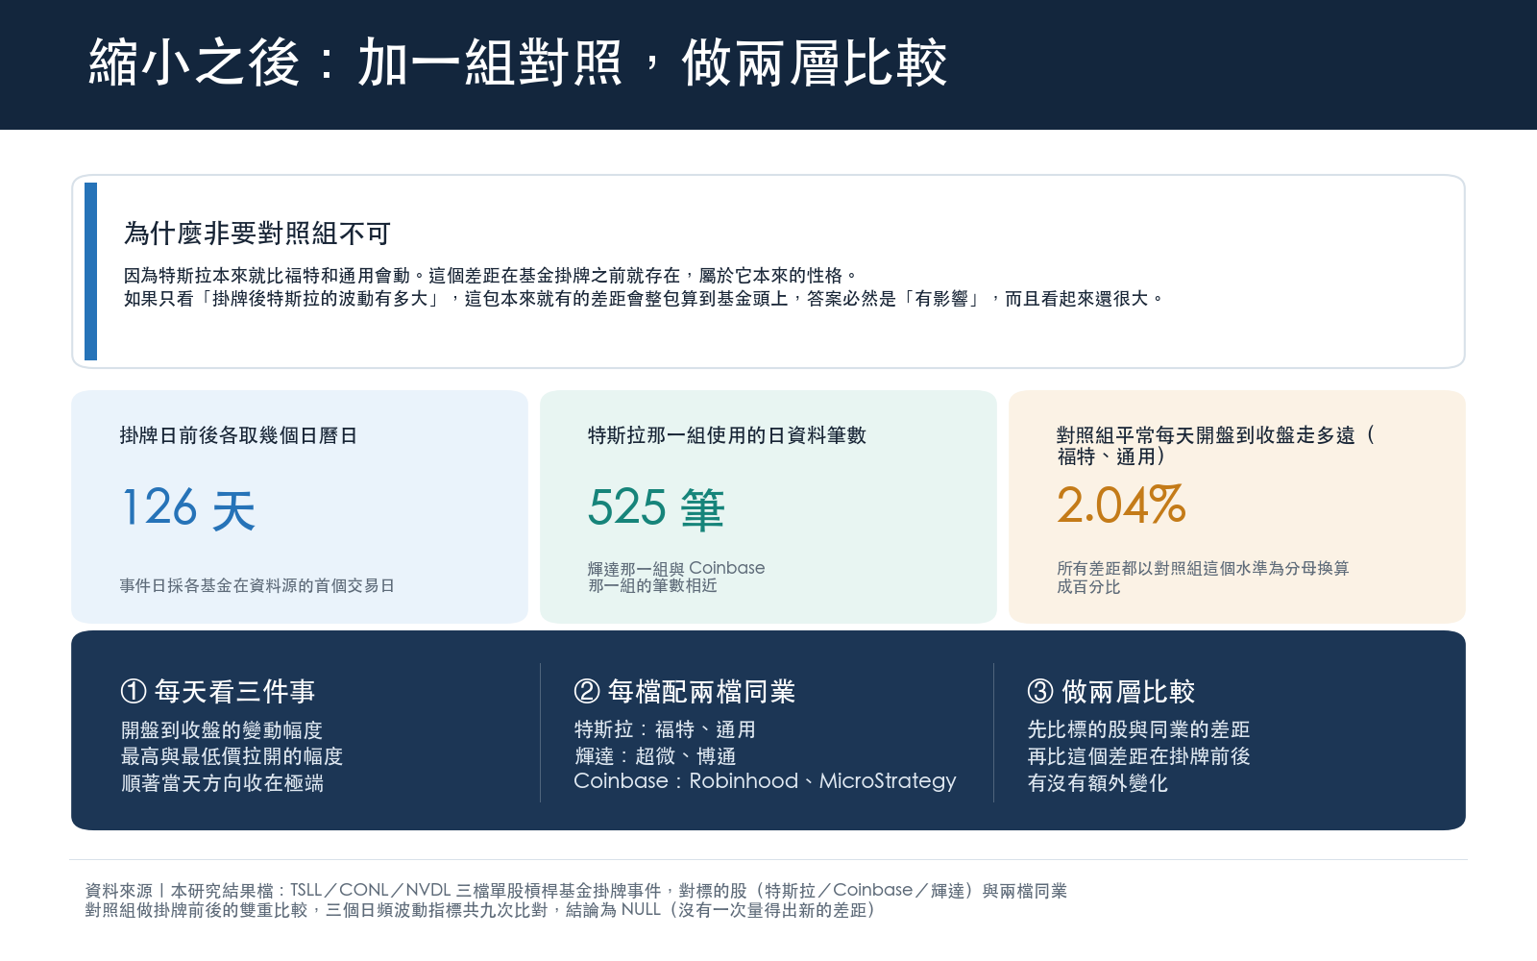Click the label 對照組平常每天開盤到收盤走多遠
Image resolution: width=1537 pixels, height=961 pixels.
(x=1216, y=446)
